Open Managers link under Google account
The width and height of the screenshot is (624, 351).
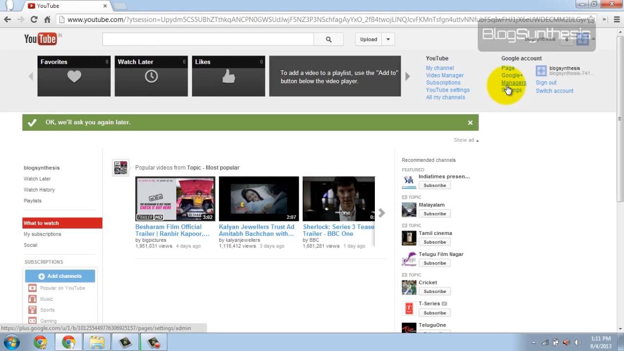[x=514, y=83]
